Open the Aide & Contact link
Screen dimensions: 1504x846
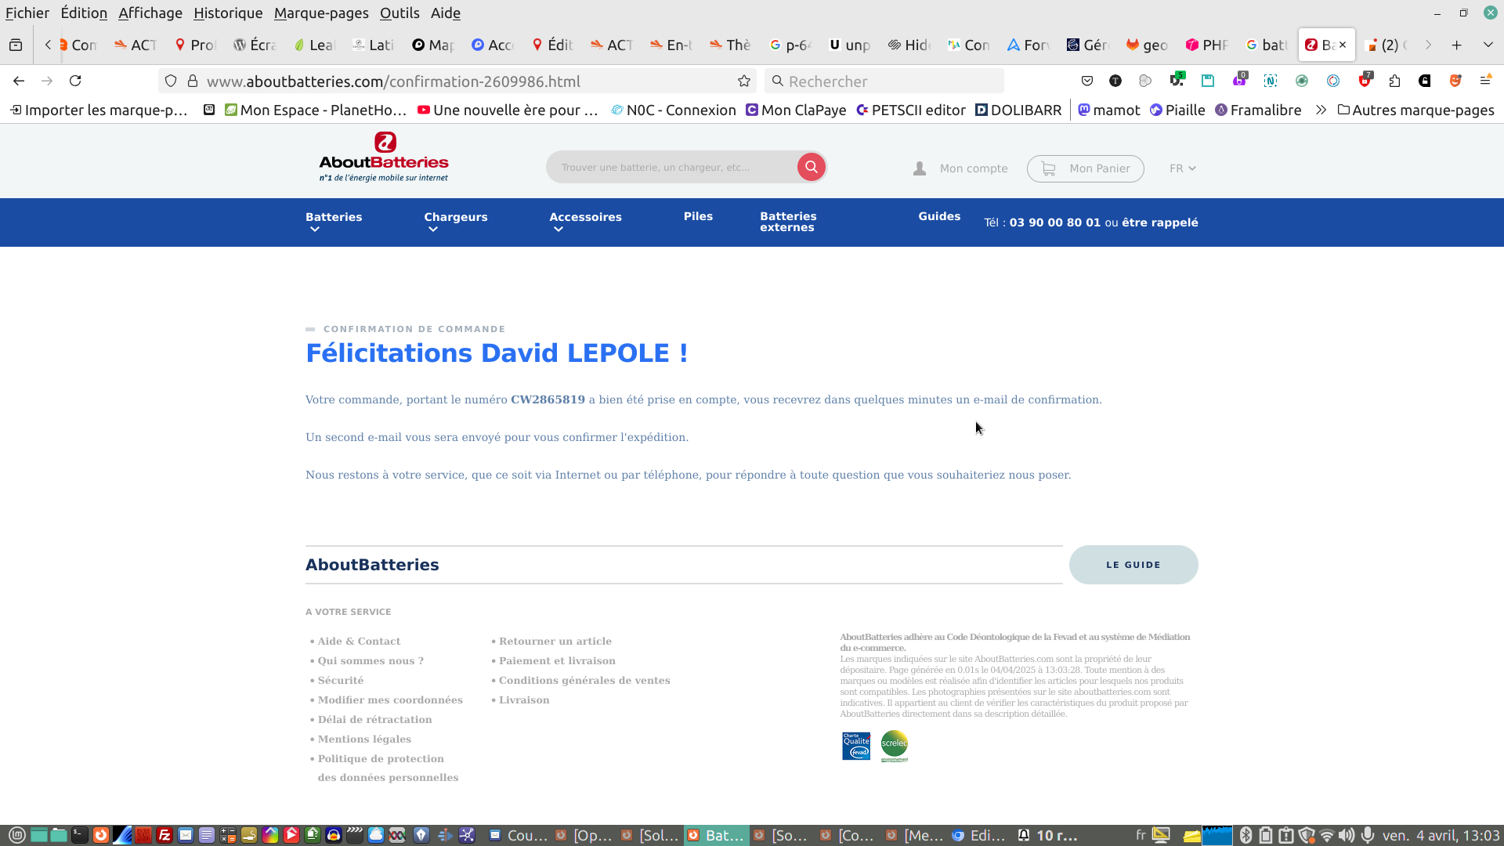359,642
